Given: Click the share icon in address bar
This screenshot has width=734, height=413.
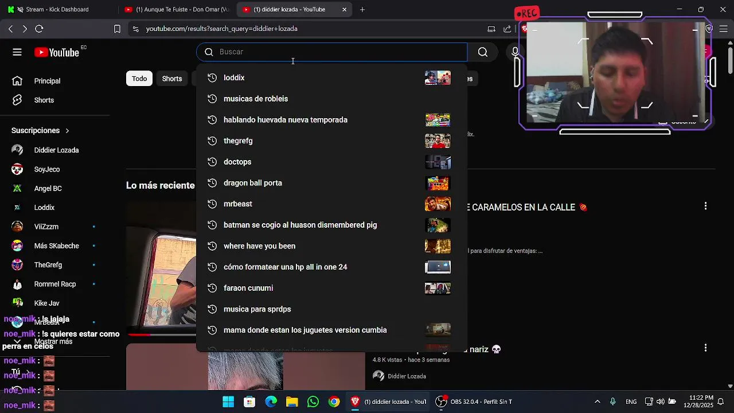Looking at the screenshot, I should tap(507, 29).
